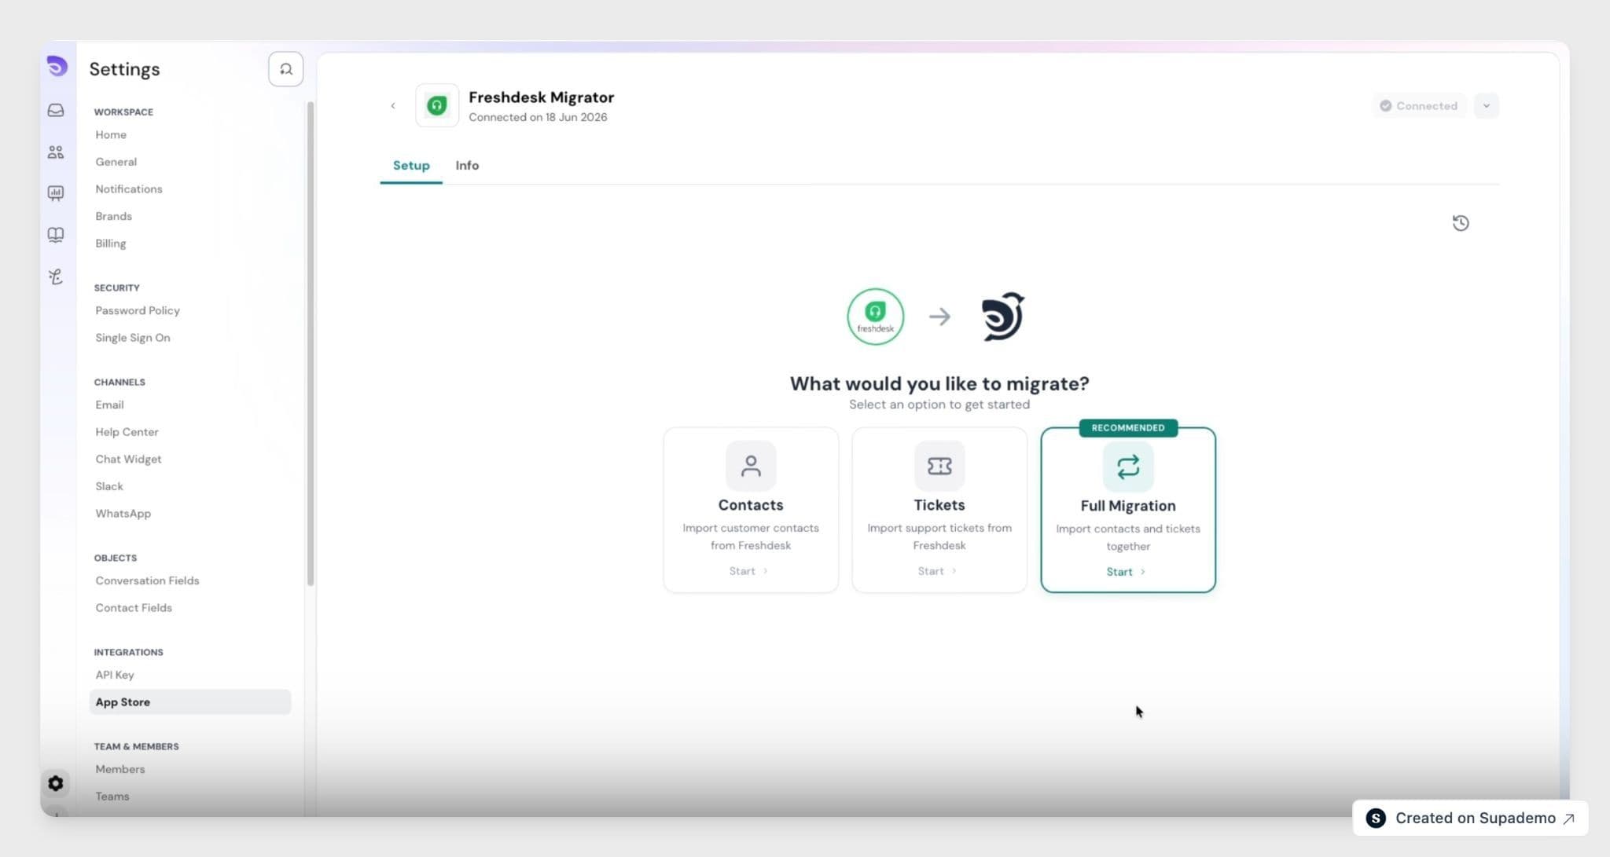Open Created on Supademo link
The image size is (1610, 857).
1470,819
